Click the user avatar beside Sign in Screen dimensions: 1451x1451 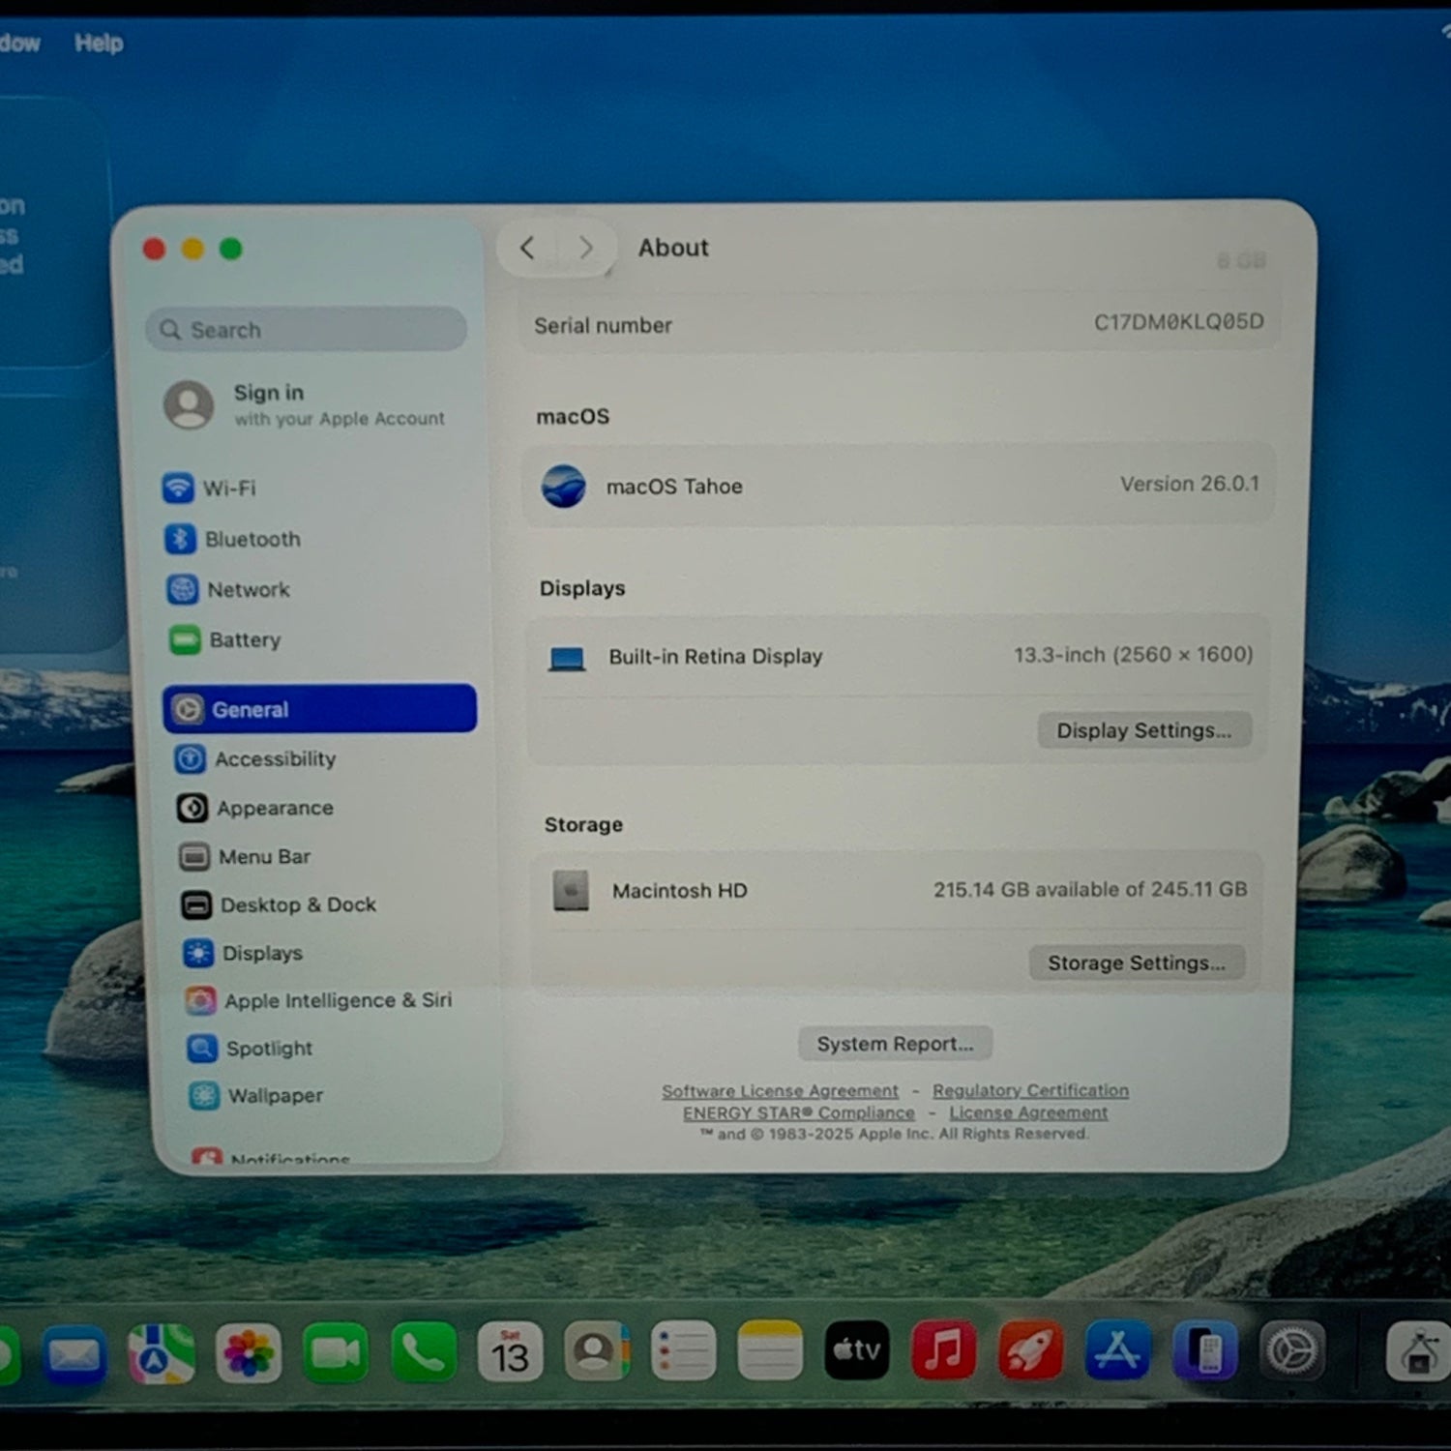(x=189, y=404)
